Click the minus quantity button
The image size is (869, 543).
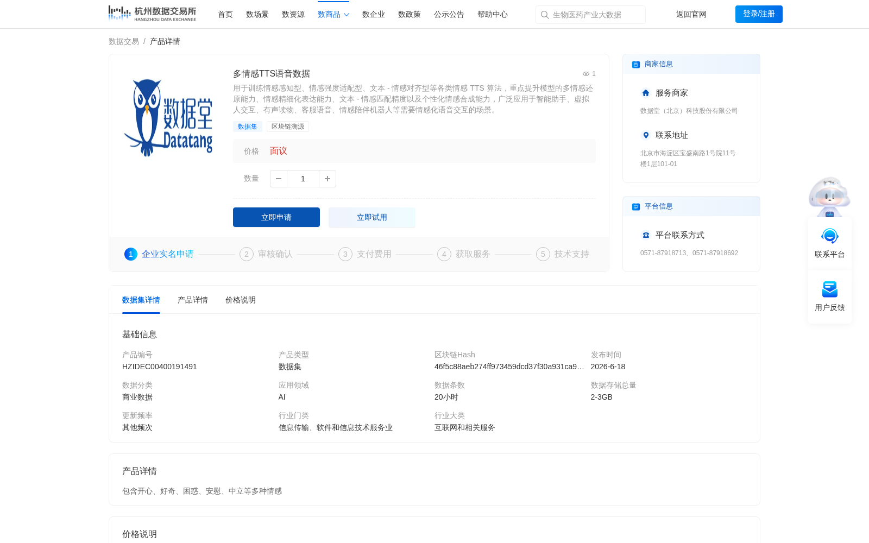point(279,179)
